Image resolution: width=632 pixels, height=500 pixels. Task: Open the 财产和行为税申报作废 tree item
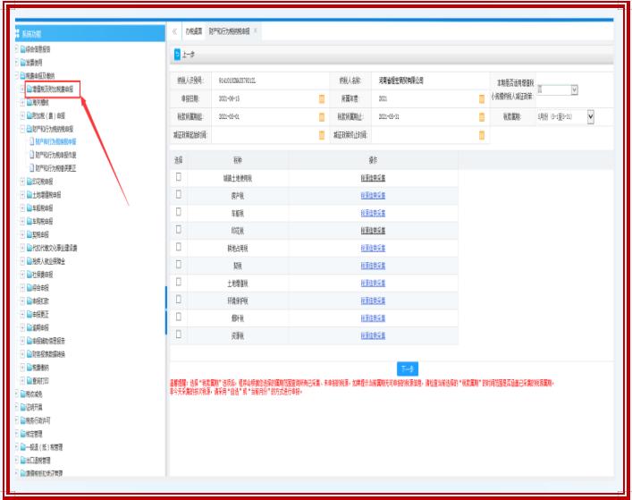[55, 155]
